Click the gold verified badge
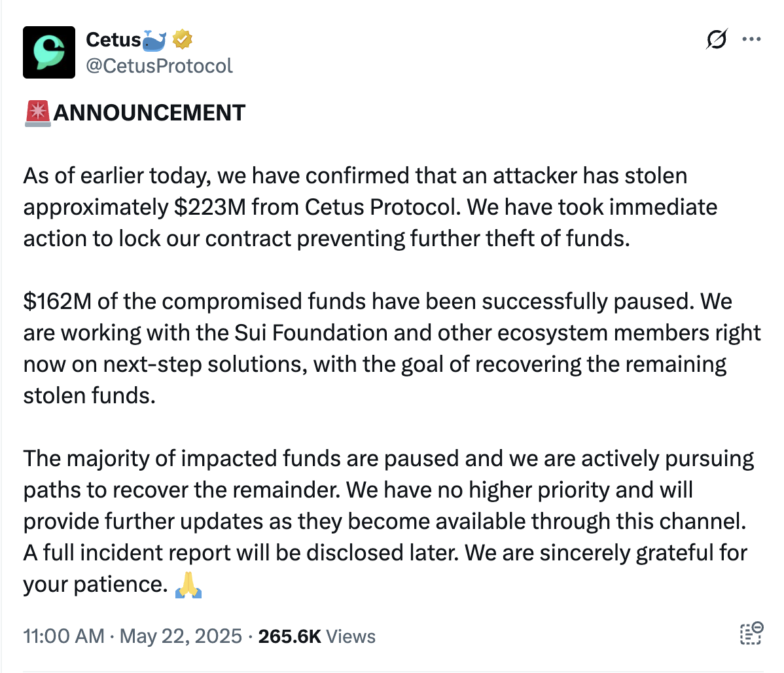Screen dimensions: 784x673 click(183, 40)
